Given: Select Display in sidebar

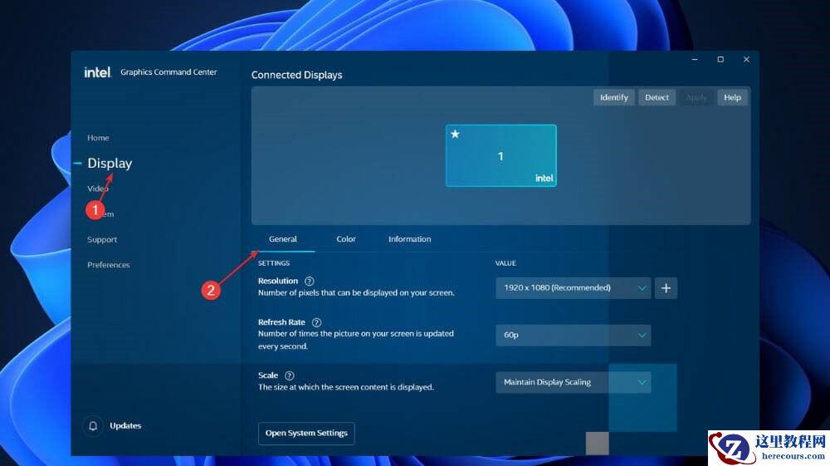Looking at the screenshot, I should pos(110,163).
